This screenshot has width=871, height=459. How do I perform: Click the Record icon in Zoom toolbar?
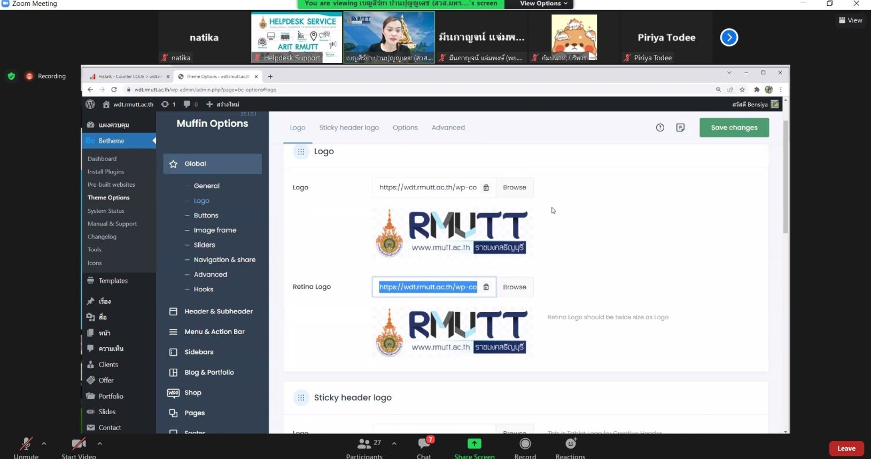(525, 444)
